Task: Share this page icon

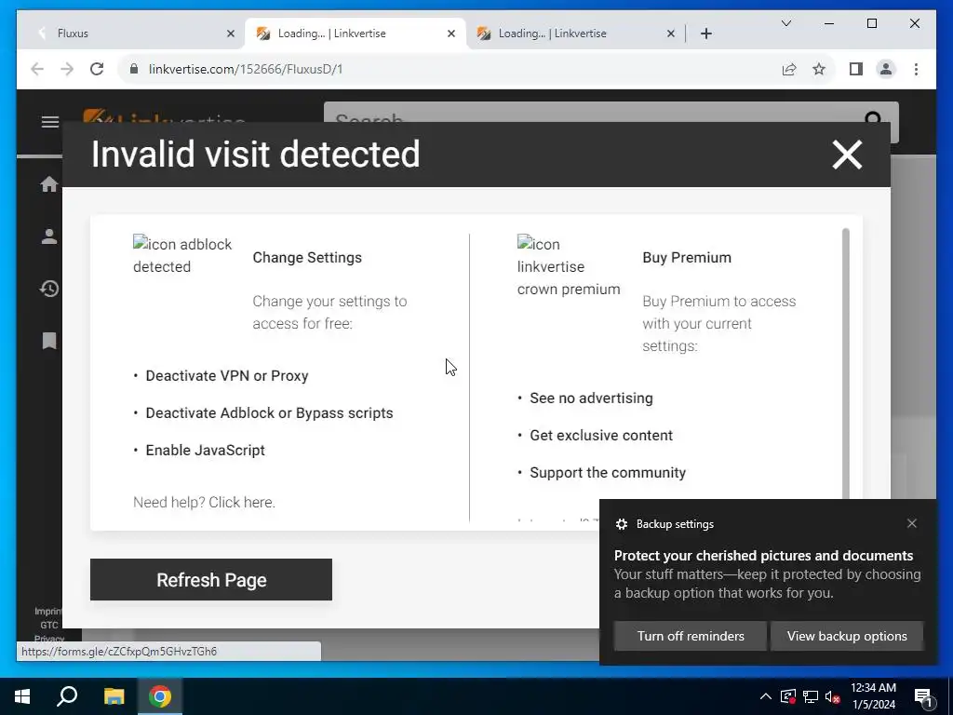Action: (789, 69)
